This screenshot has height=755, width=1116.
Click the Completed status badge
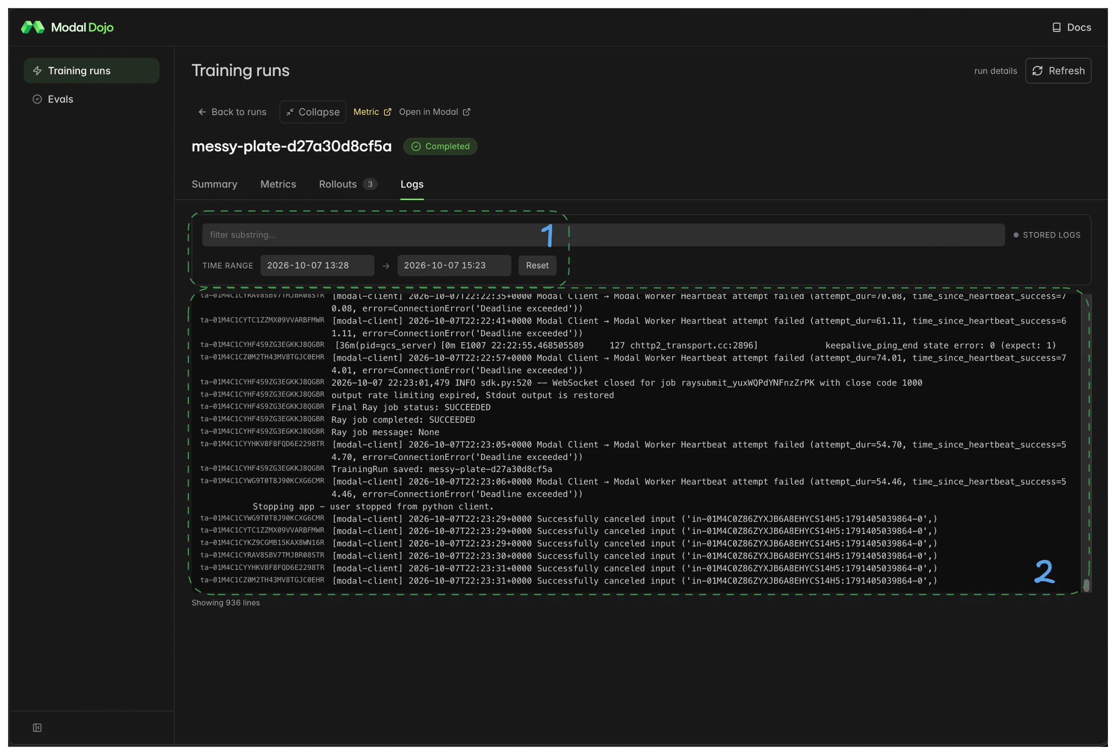click(x=440, y=146)
